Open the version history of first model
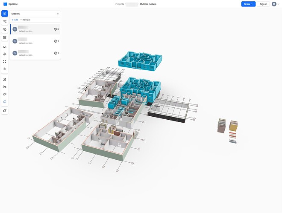 click(56, 29)
